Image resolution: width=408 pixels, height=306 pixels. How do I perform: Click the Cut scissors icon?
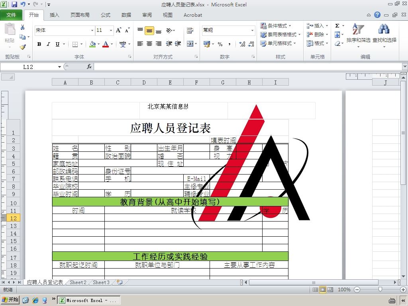pyautogui.click(x=23, y=27)
